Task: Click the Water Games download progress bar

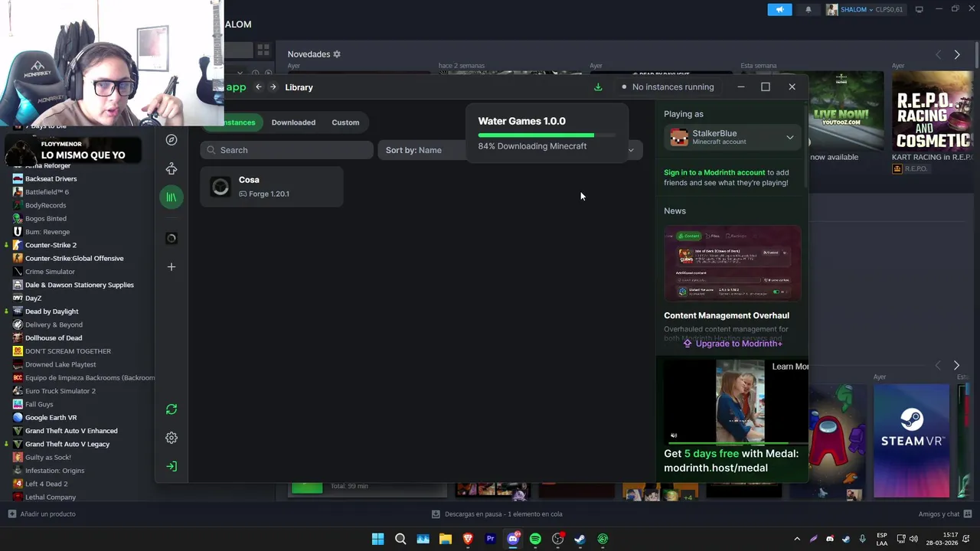Action: tap(547, 135)
